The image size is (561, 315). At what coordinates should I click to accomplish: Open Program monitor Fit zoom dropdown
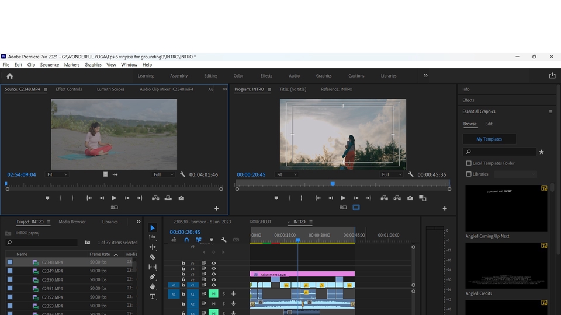(x=286, y=174)
